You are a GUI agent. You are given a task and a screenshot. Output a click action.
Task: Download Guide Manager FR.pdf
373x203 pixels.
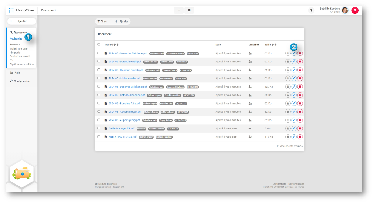288,128
